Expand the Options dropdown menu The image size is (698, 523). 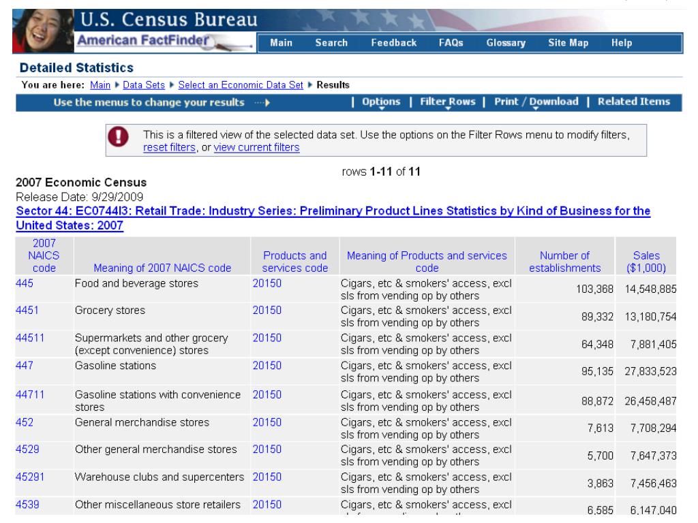(x=381, y=102)
